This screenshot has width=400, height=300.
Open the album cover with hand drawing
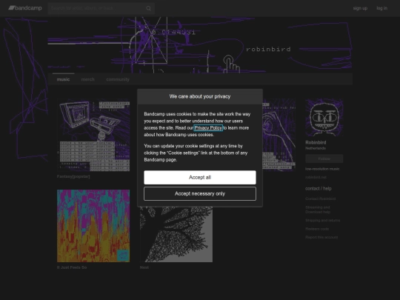pos(279,135)
